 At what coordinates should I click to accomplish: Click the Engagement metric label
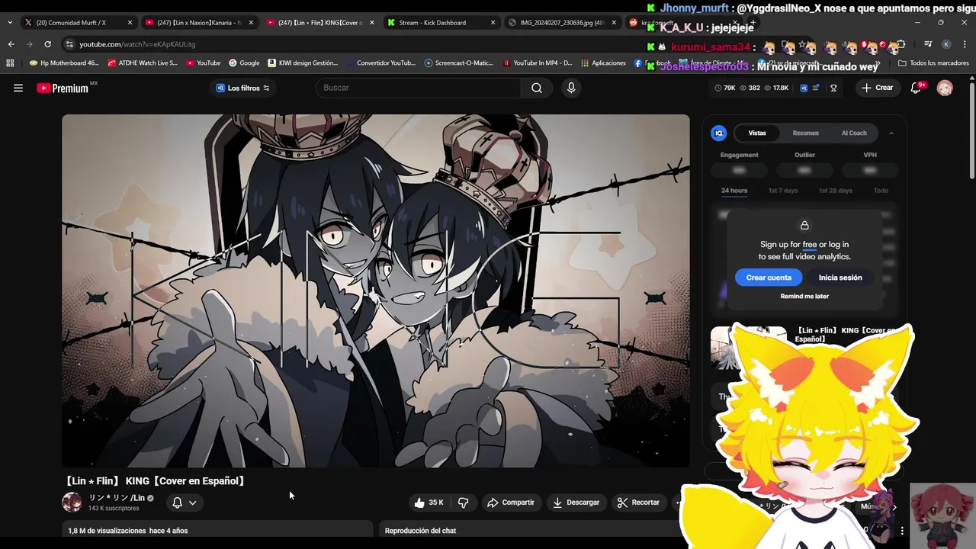click(x=740, y=155)
